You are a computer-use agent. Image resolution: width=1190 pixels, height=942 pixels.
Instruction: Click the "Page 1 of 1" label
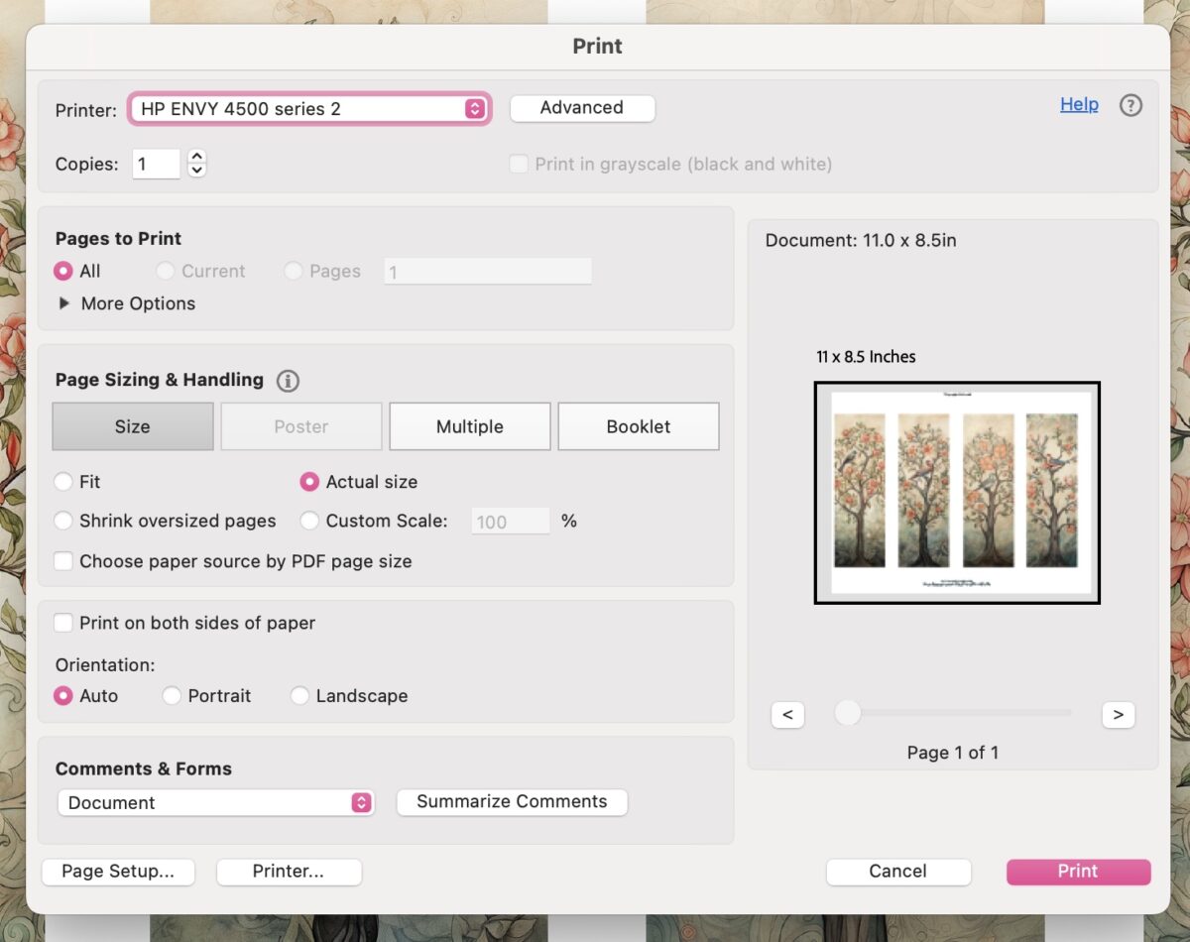click(953, 753)
